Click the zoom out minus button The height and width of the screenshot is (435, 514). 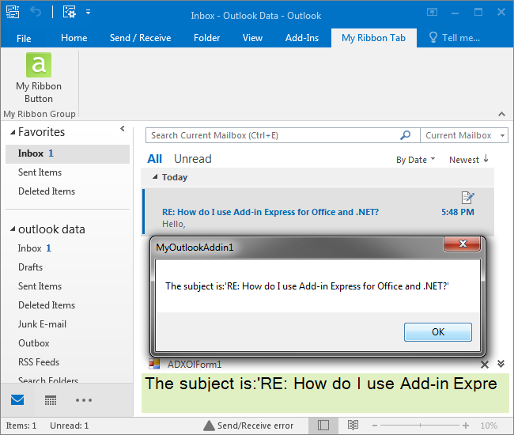[375, 426]
